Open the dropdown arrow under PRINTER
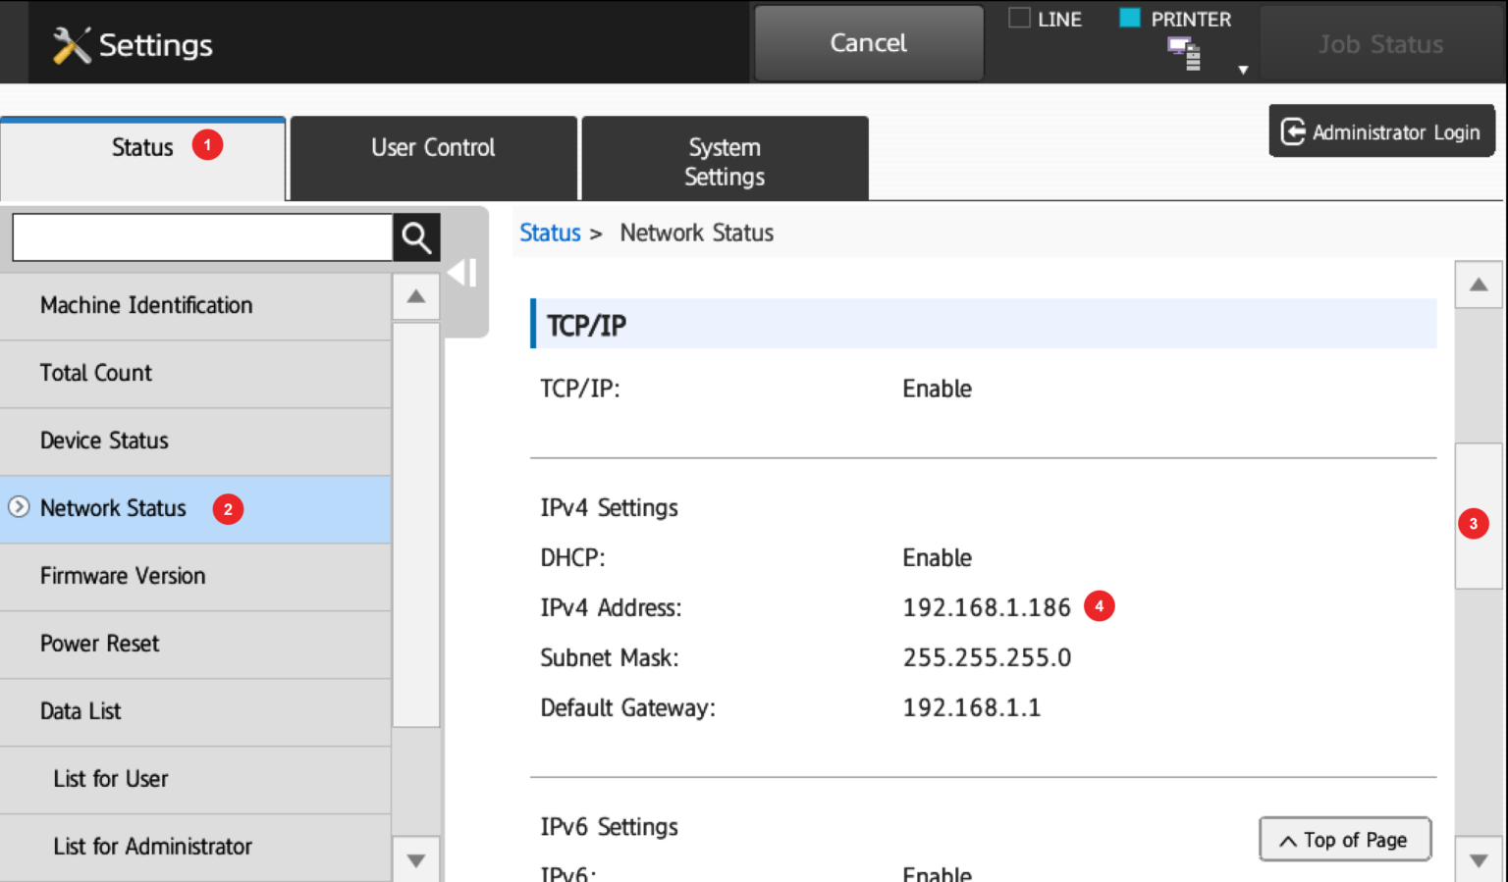Image resolution: width=1508 pixels, height=882 pixels. coord(1243,69)
